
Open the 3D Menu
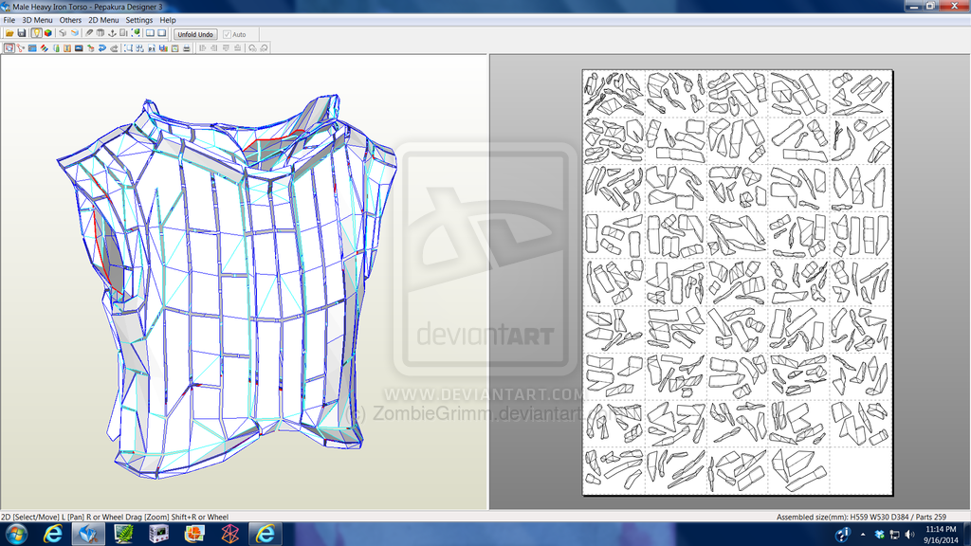click(x=37, y=20)
